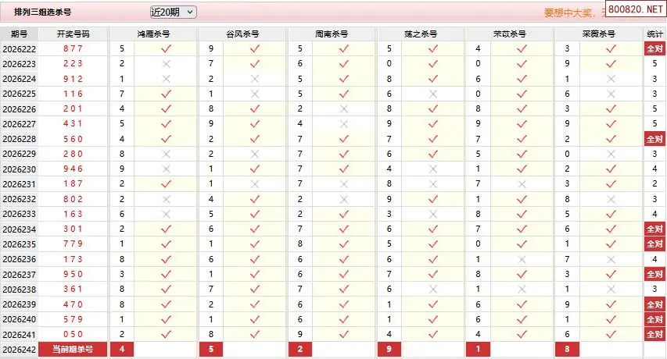Click 谷风杀号 cross mark in row 2026224
Screen dimensions: 667x359
click(255, 79)
